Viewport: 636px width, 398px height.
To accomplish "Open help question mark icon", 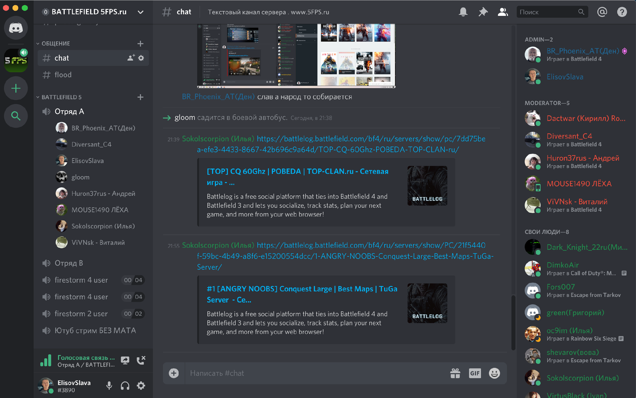I will [x=622, y=12].
